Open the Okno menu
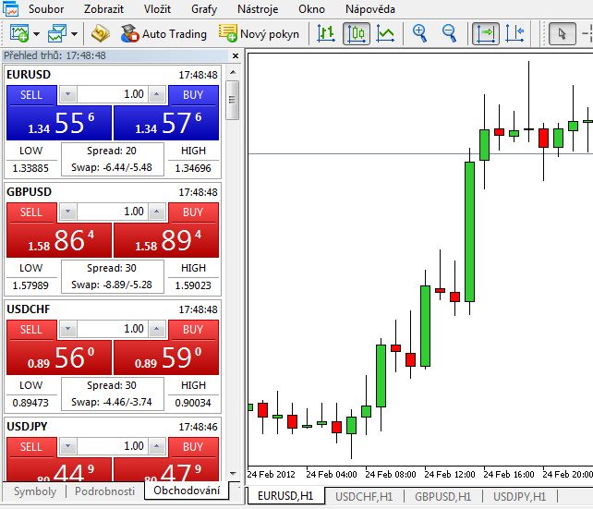 click(311, 9)
